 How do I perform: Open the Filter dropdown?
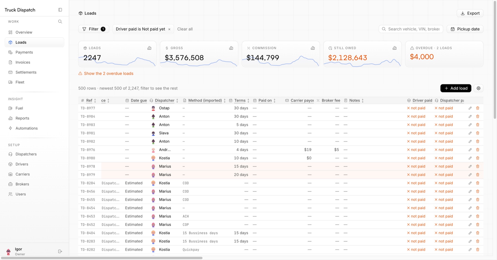pos(94,29)
